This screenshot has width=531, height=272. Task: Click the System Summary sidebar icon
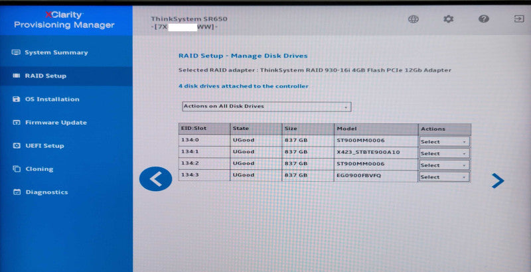click(x=16, y=52)
